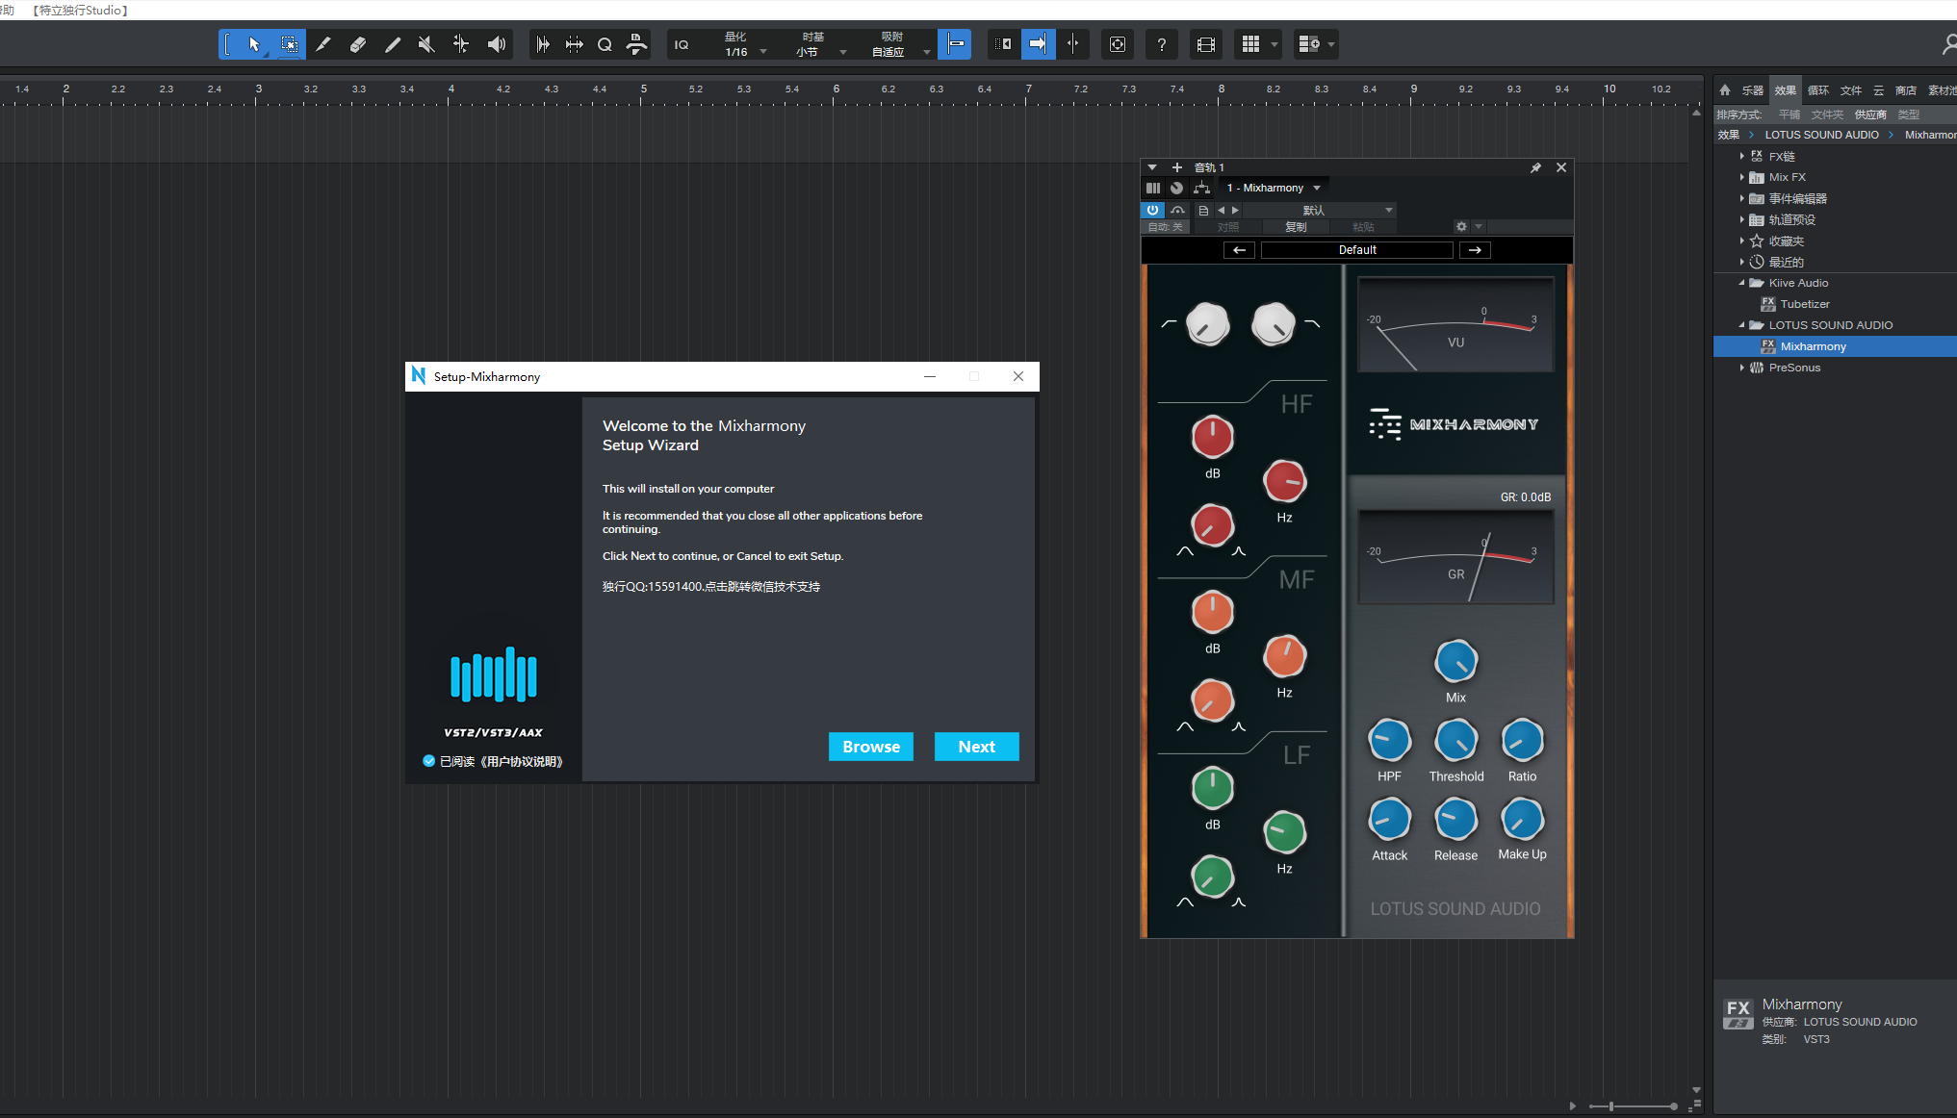Open the 1 - Mixharmony insert dropdown
Viewport: 1957px width, 1118px height.
(x=1274, y=188)
